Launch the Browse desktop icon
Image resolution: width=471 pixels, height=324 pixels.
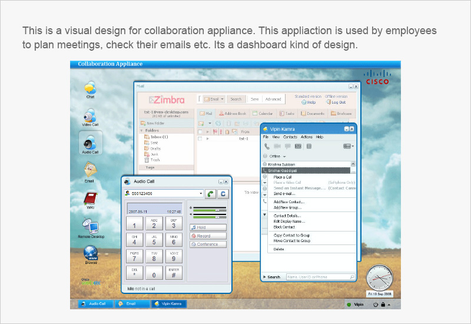click(90, 253)
